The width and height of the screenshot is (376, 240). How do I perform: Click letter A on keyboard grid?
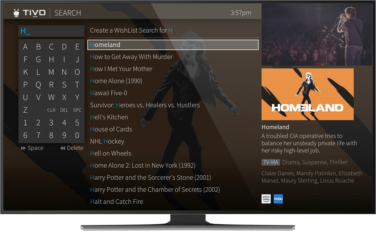click(25, 47)
